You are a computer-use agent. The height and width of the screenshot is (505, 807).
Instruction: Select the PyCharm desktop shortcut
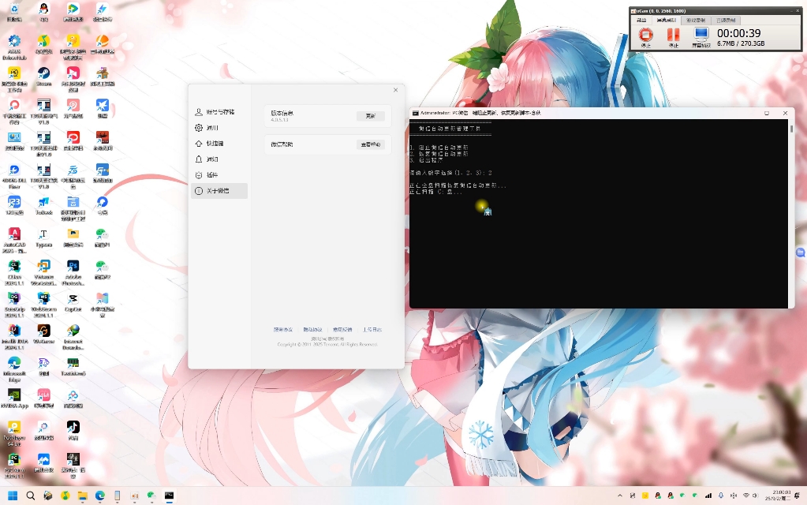(14, 466)
